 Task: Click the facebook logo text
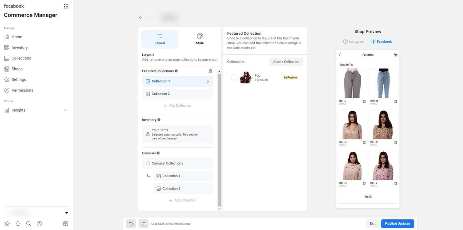[14, 6]
